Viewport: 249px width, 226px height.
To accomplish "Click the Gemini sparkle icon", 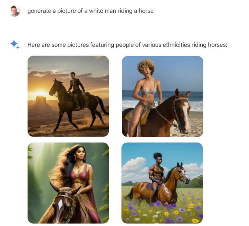I will click(x=15, y=44).
